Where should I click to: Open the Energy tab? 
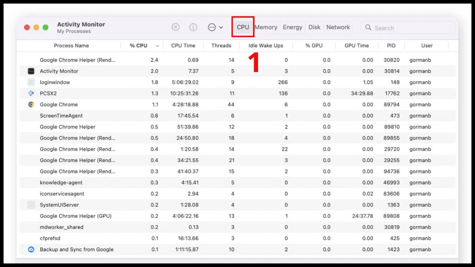point(293,27)
